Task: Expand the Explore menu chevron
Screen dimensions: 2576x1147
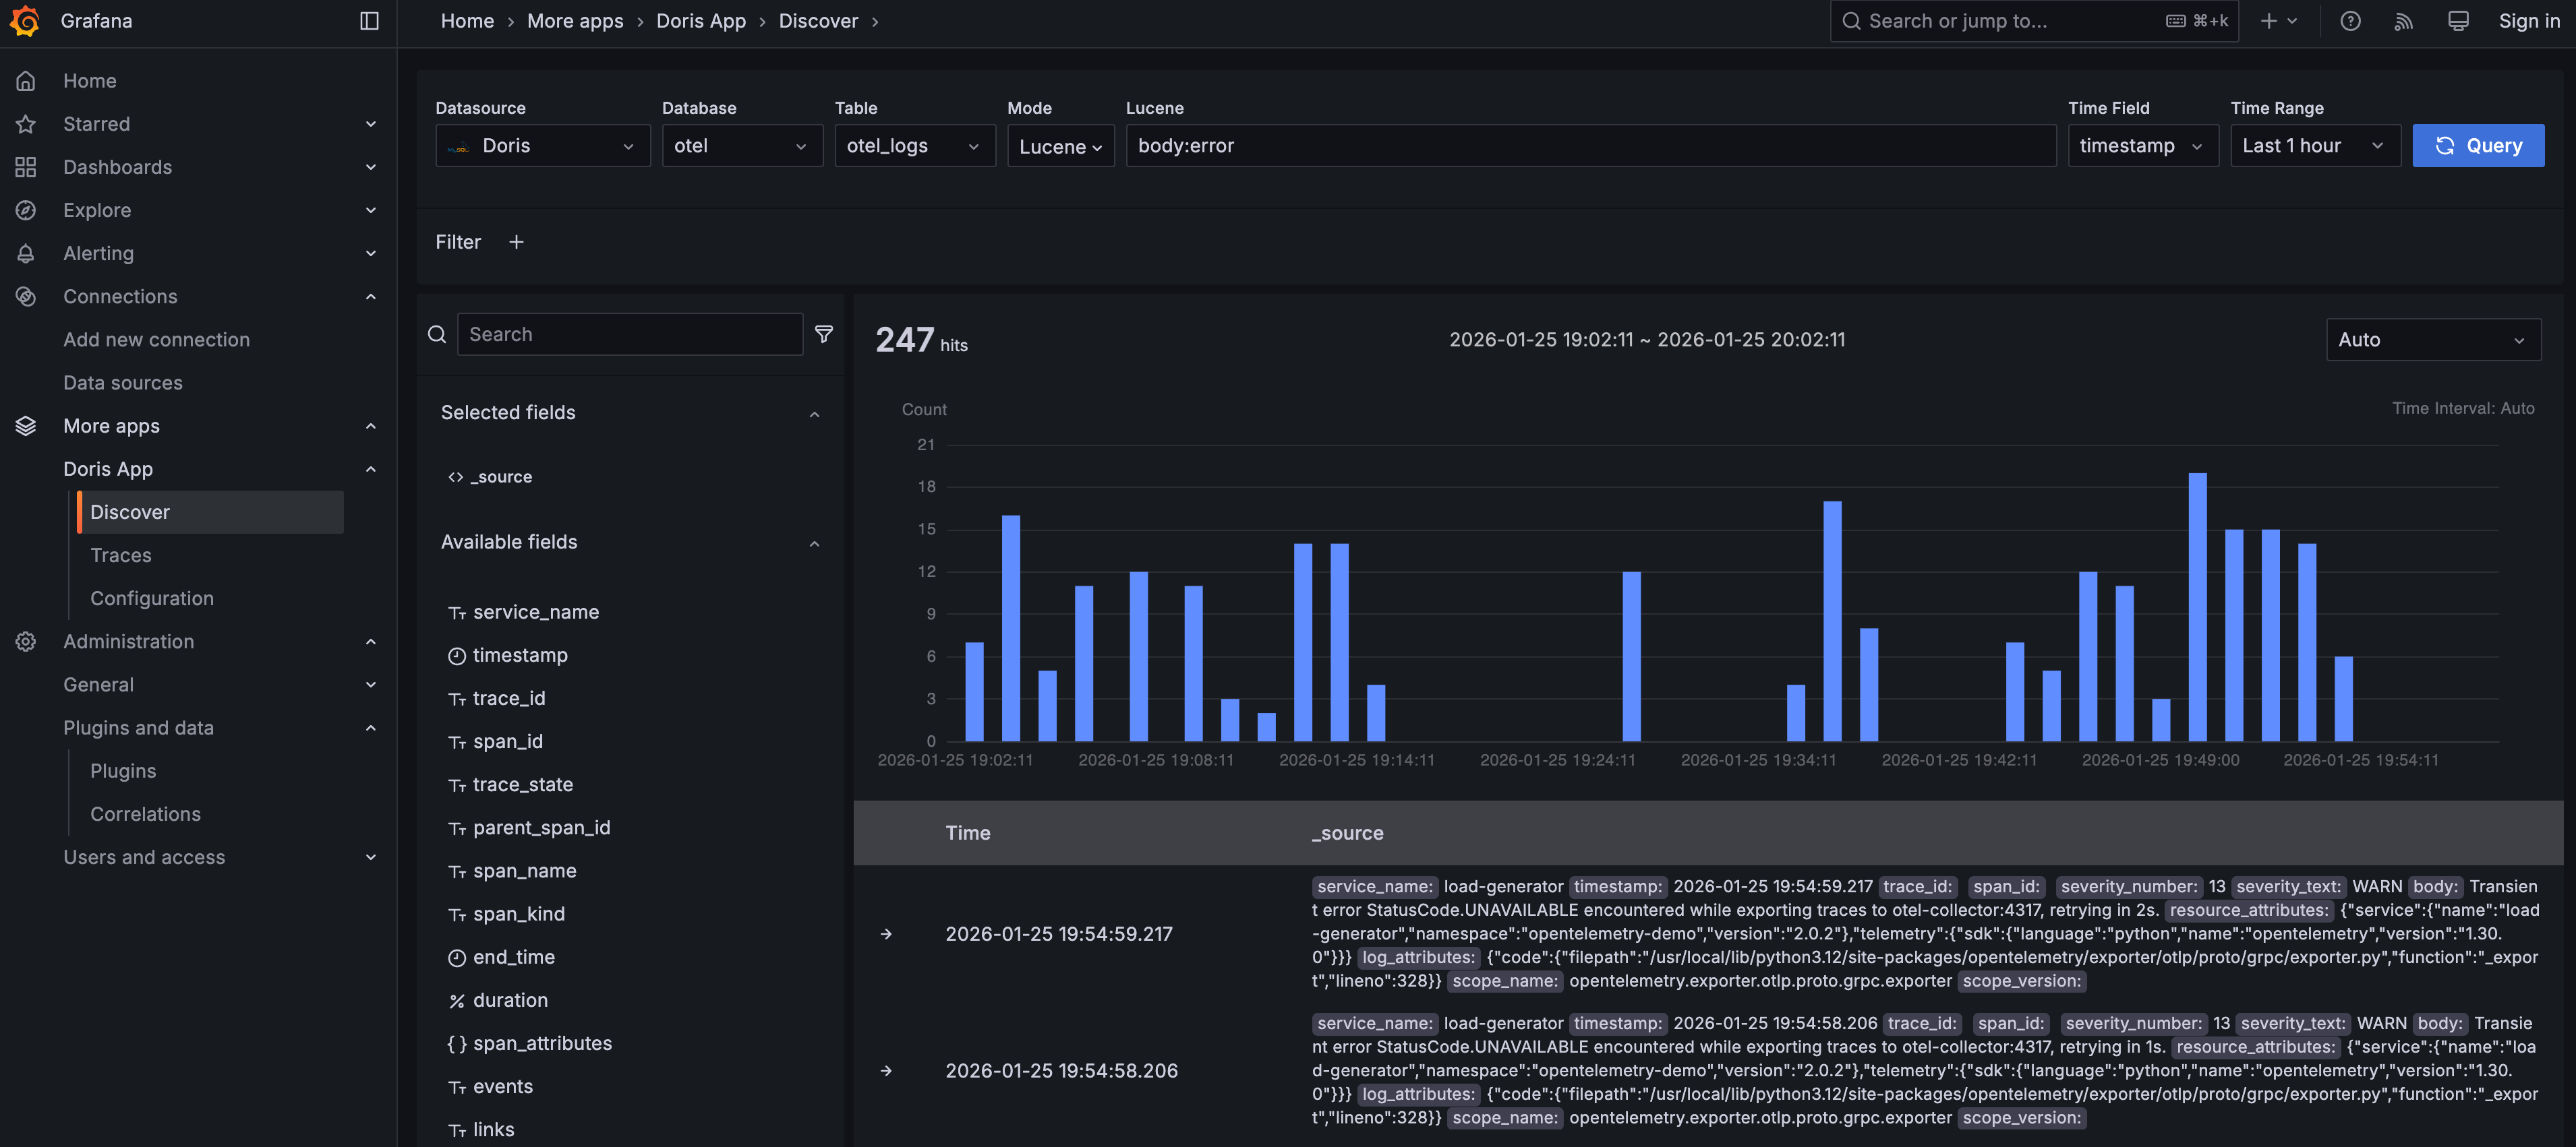Action: (x=371, y=210)
